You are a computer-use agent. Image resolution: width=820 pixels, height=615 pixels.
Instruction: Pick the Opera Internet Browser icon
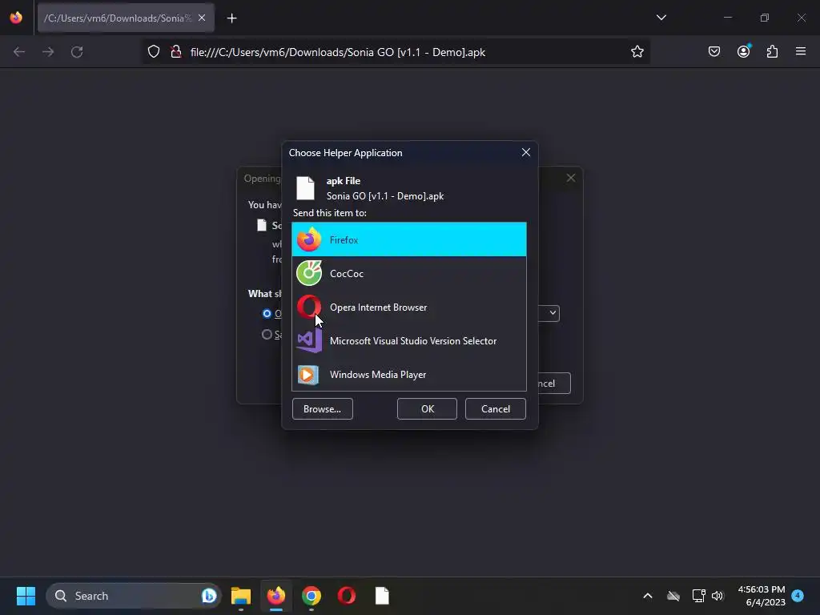coord(309,307)
